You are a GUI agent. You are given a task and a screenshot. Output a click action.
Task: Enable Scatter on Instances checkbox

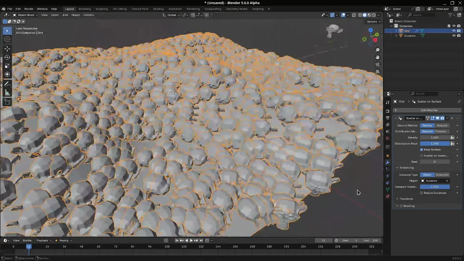click(422, 156)
